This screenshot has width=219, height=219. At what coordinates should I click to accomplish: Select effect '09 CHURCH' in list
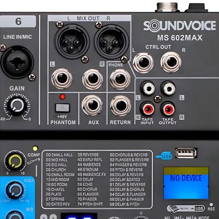[x=56, y=170]
